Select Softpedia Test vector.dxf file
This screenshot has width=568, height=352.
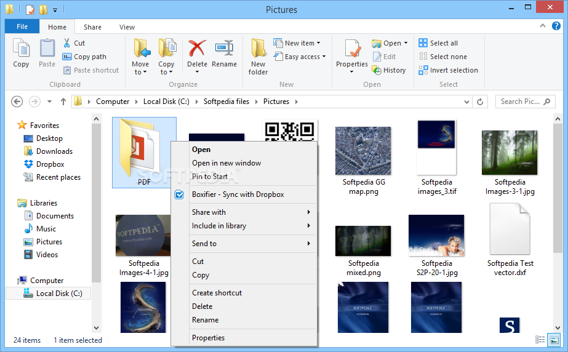click(x=510, y=240)
